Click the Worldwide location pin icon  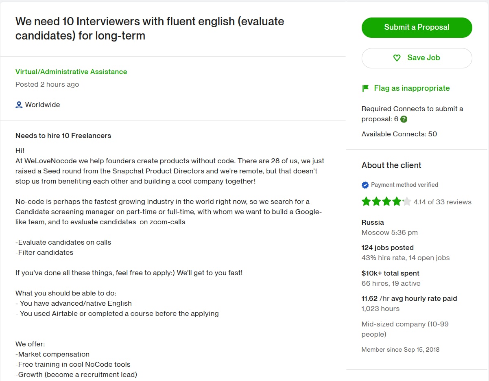tap(19, 105)
